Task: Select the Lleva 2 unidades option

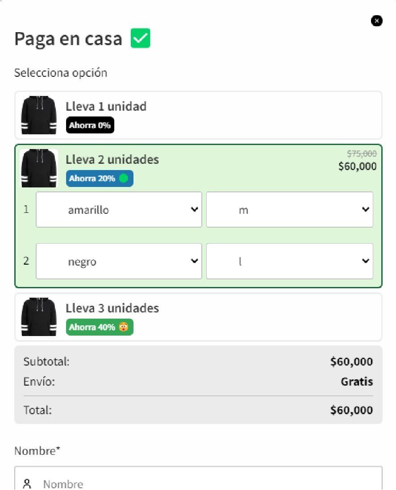Action: 223,160
